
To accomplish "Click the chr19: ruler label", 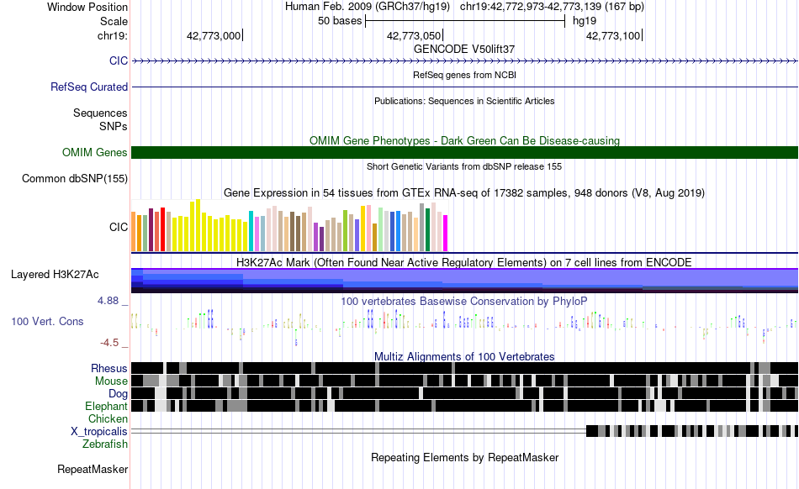I will coord(113,35).
